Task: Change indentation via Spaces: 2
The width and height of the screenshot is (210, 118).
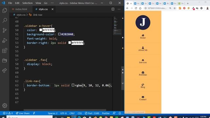Action: [x=52, y=113]
